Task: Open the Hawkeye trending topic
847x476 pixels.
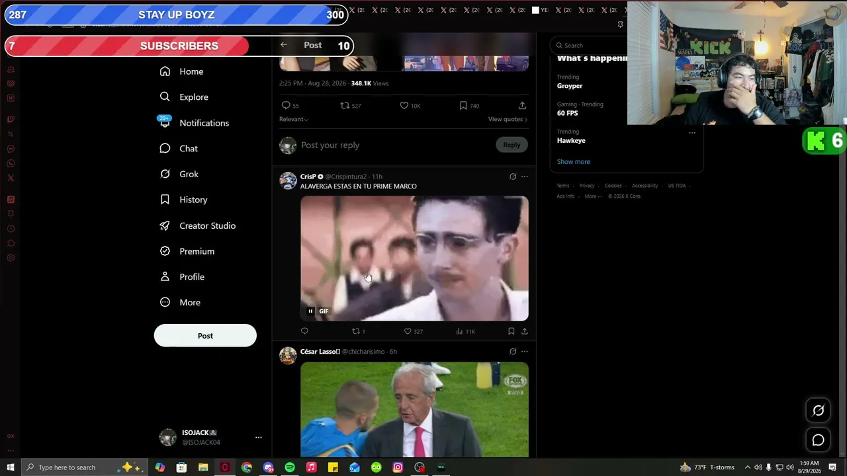Action: [x=571, y=140]
